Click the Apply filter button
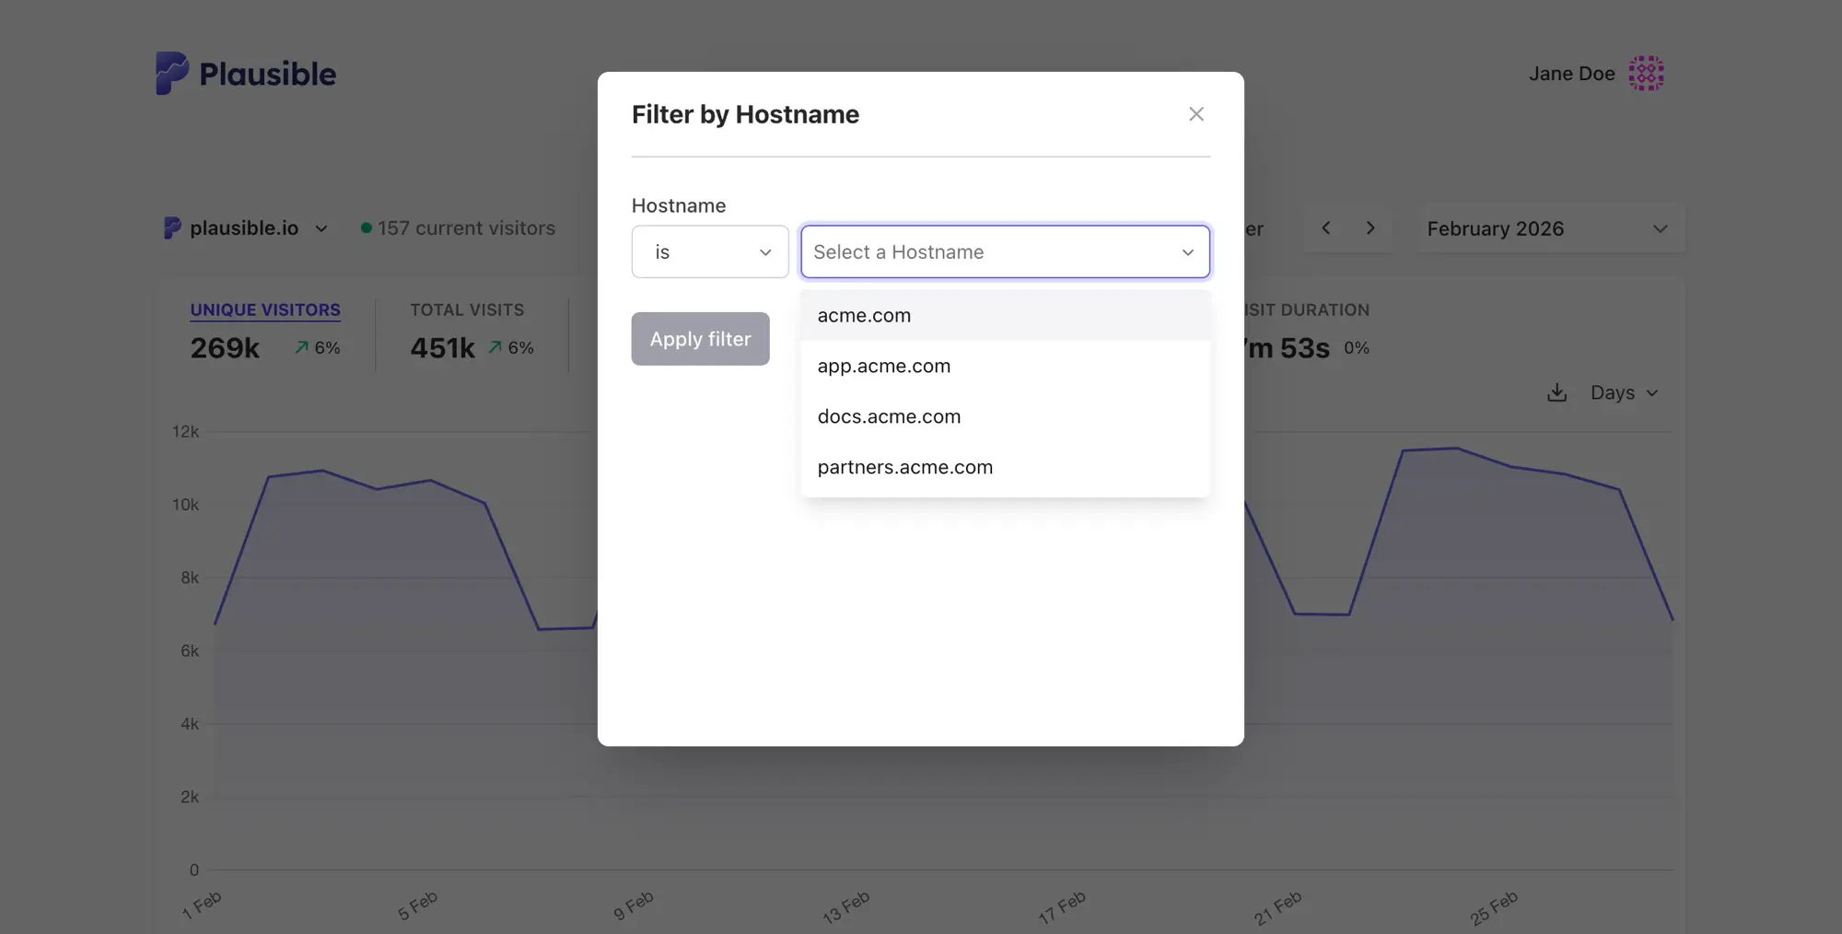Viewport: 1842px width, 934px height. click(x=700, y=339)
